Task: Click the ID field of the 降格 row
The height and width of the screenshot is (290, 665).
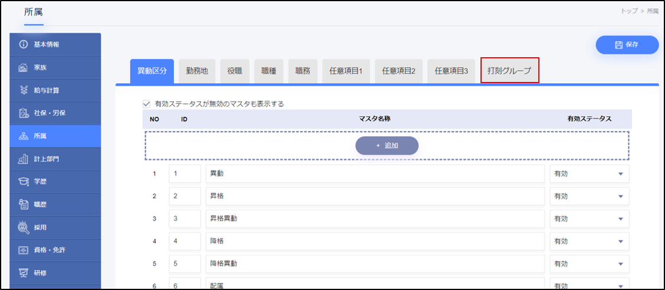Action: [x=185, y=241]
